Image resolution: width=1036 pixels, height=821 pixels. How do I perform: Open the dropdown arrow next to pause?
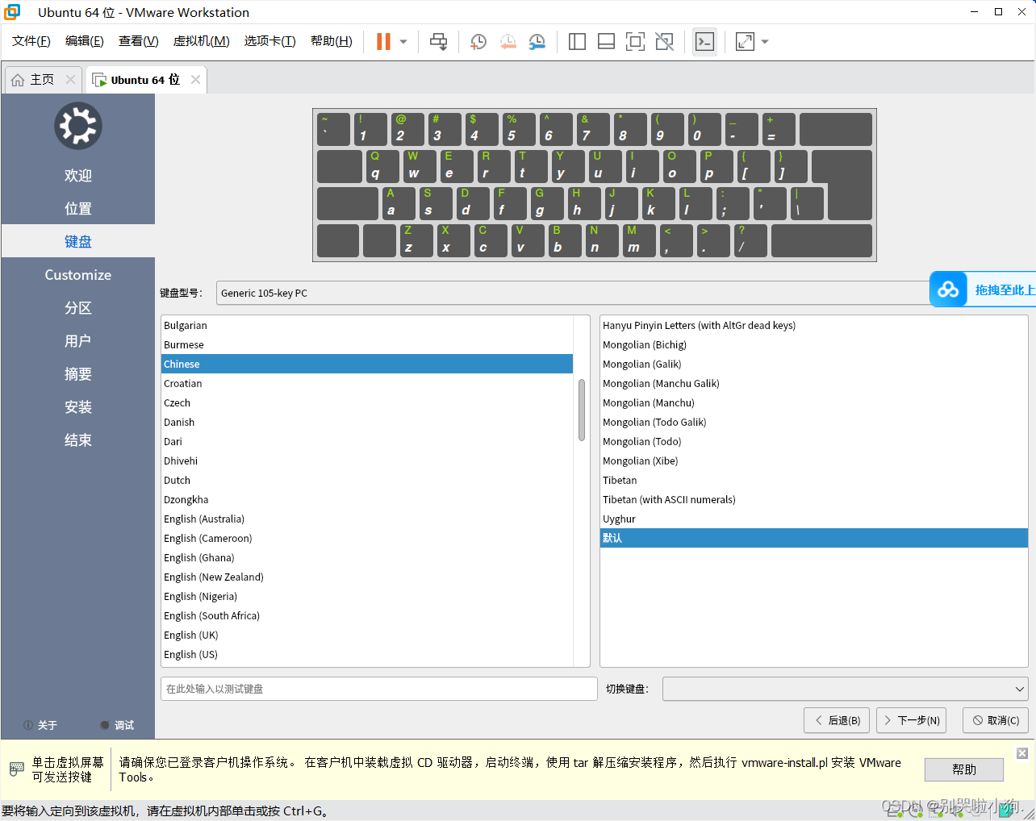click(x=403, y=42)
